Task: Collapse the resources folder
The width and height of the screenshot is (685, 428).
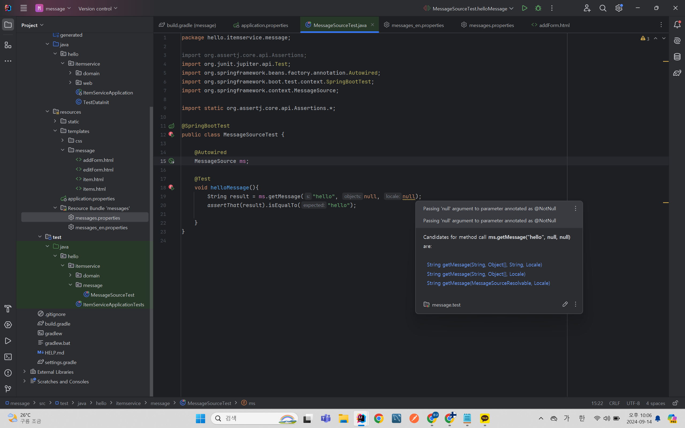Action: click(x=47, y=112)
